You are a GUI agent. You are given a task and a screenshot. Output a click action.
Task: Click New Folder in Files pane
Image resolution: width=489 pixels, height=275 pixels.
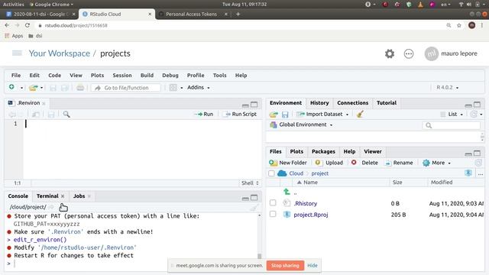[x=288, y=163]
